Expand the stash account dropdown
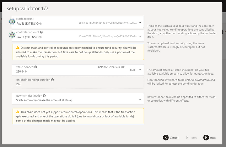The image size is (226, 147). tap(140, 23)
